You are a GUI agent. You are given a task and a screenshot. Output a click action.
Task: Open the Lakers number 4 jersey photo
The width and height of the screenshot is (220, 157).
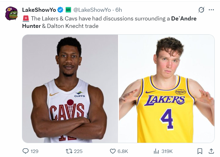tap(166, 89)
